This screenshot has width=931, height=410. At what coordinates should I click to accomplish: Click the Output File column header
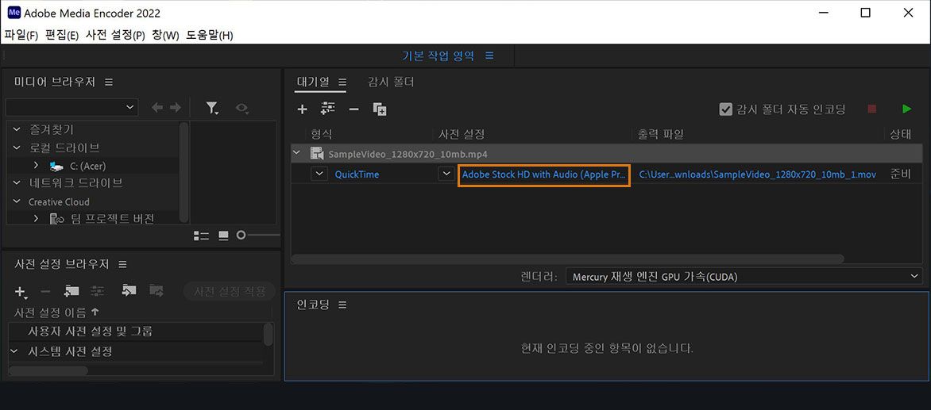[661, 135]
